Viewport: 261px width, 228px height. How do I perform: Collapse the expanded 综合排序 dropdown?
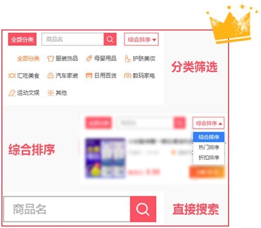point(208,123)
